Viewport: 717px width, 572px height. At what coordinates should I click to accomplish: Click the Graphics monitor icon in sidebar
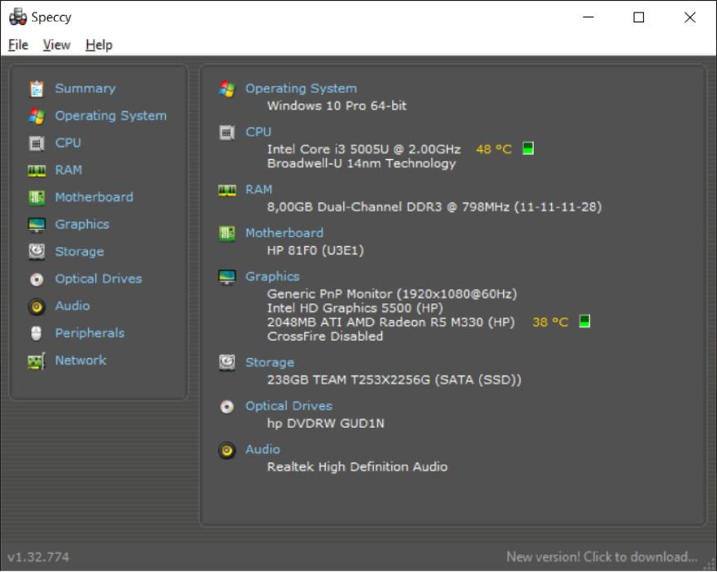pyautogui.click(x=36, y=225)
